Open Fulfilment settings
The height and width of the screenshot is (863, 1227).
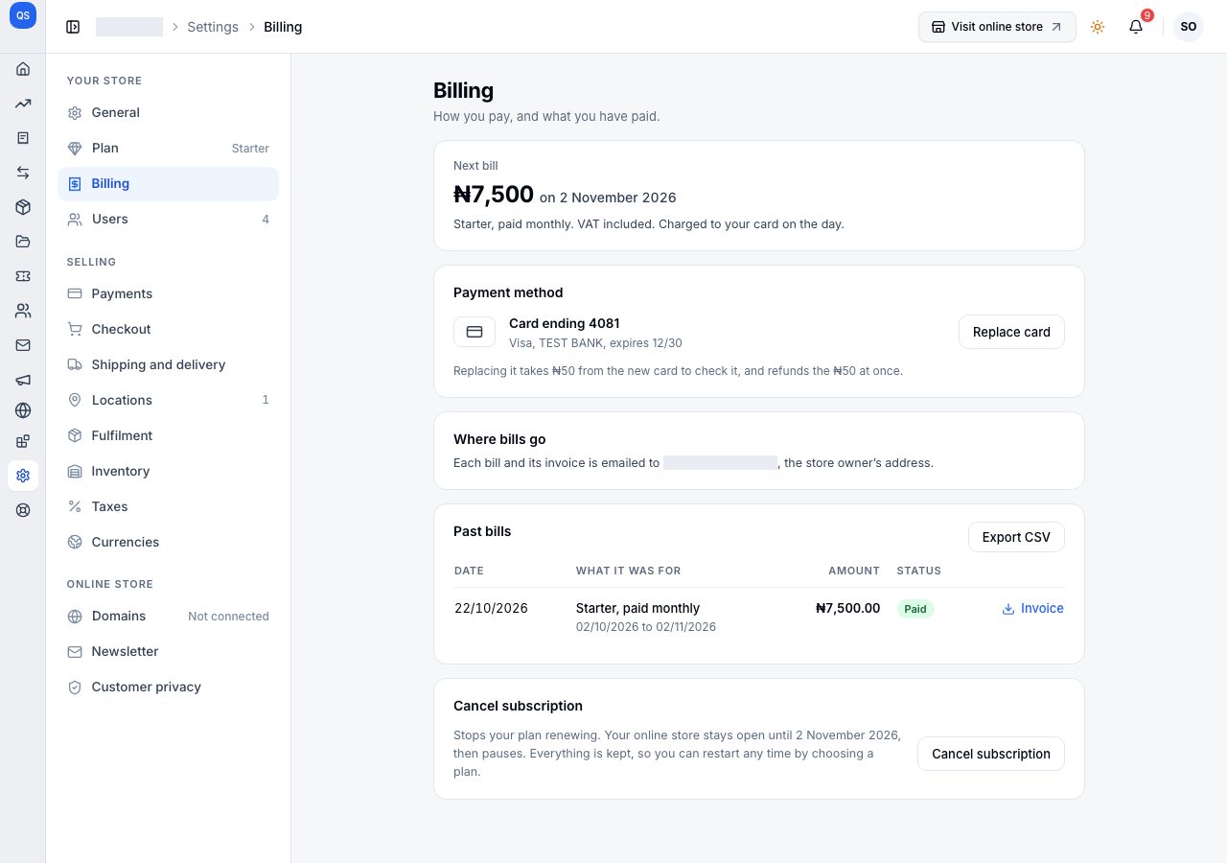168,436
